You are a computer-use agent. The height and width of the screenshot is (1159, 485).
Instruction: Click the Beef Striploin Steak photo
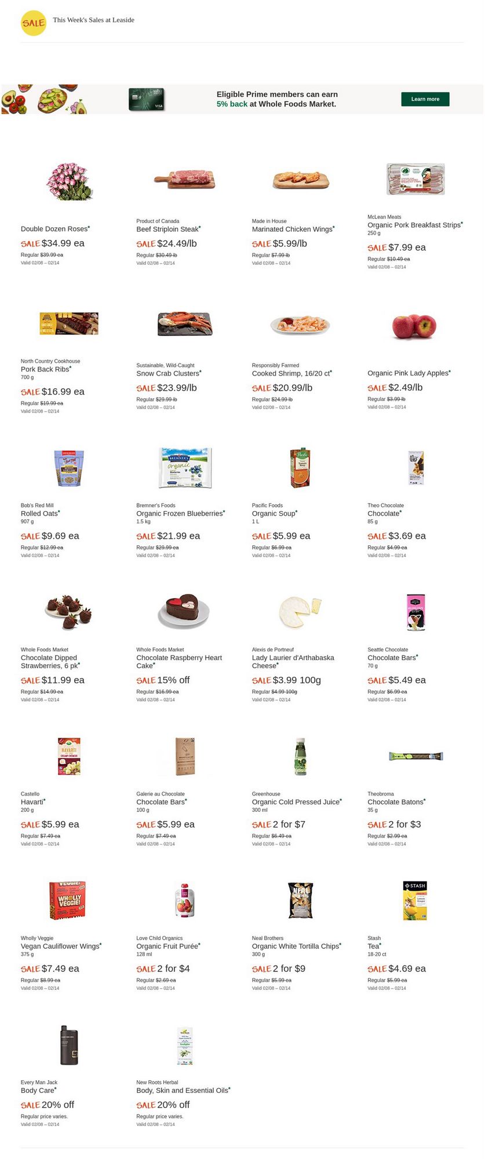tap(185, 179)
